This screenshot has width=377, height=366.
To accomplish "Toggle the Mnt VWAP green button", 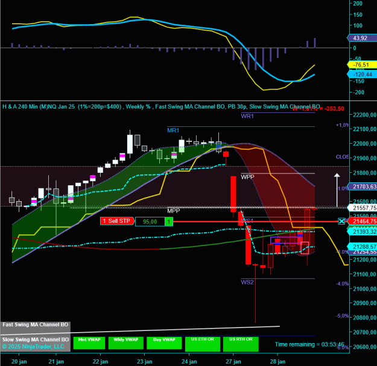I will (89, 343).
